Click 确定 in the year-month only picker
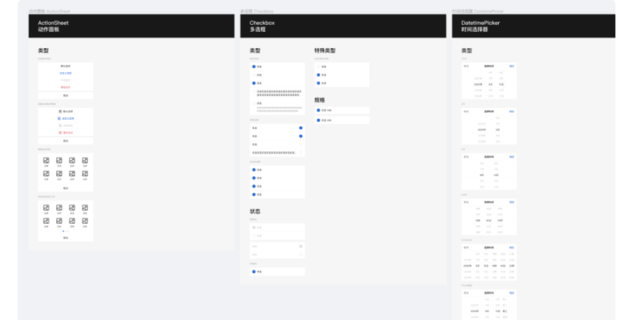Screen dimensions: 633x320 click(512, 112)
